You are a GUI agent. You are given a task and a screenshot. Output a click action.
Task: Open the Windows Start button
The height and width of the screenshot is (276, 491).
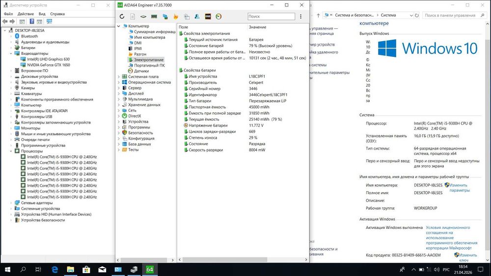click(x=7, y=270)
